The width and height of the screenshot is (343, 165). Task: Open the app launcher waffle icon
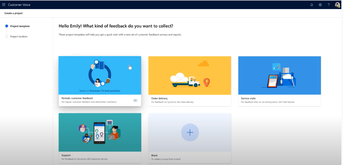click(4, 5)
